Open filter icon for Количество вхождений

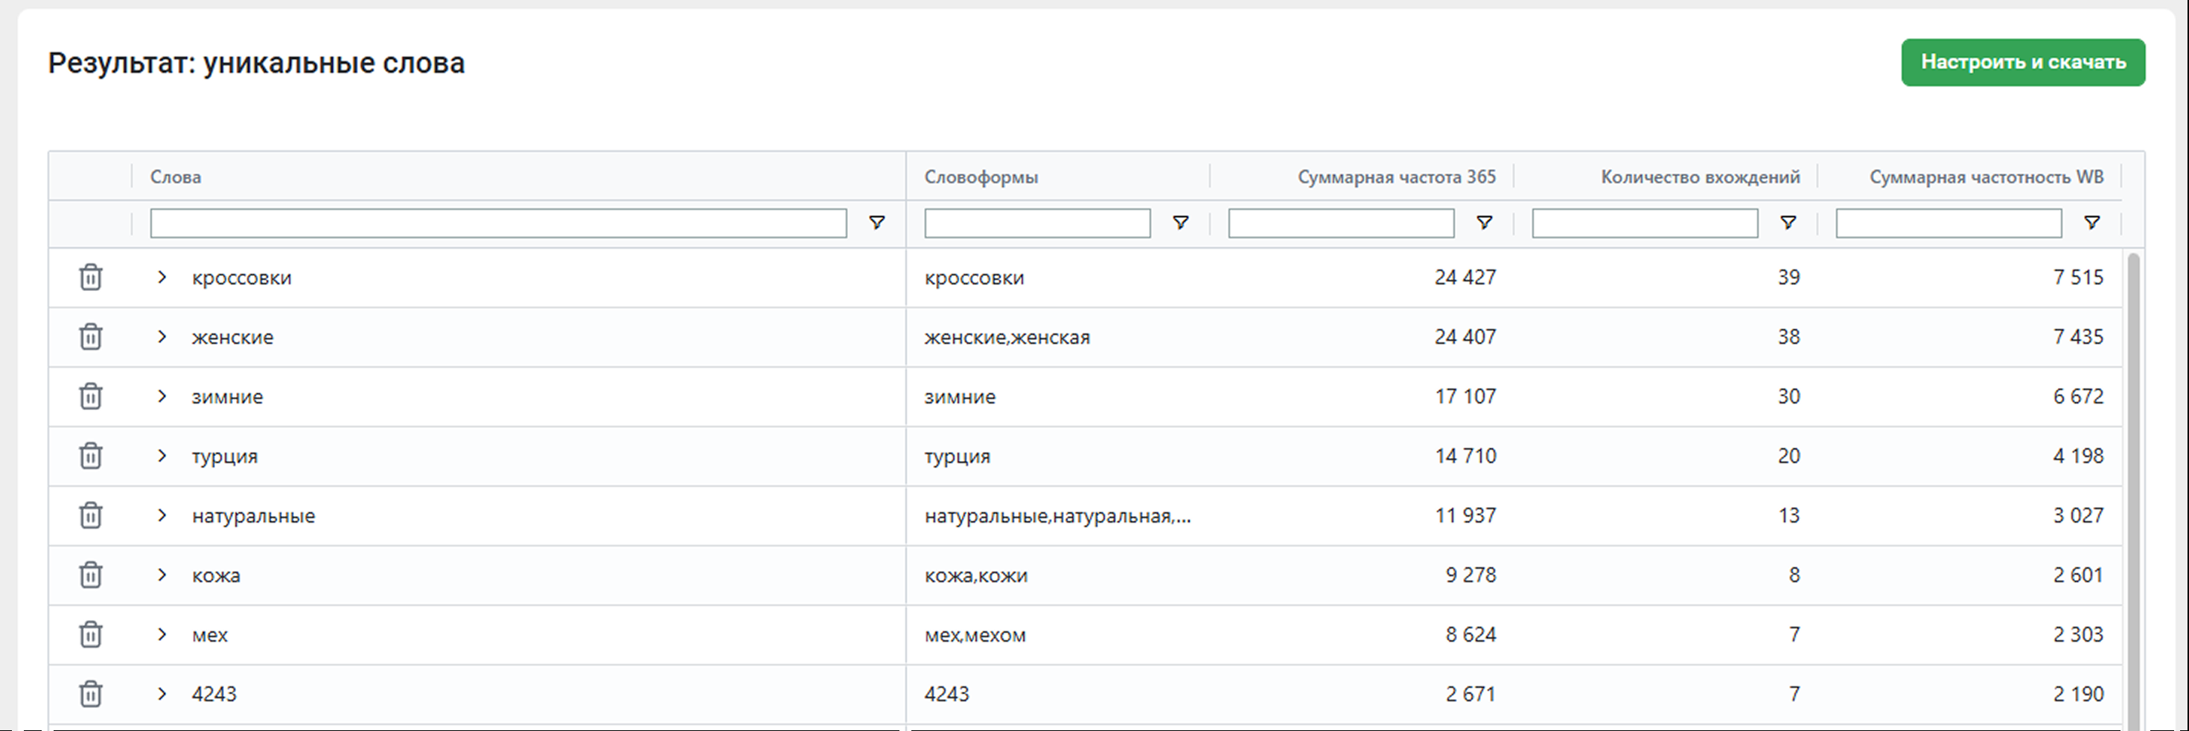pyautogui.click(x=1788, y=223)
